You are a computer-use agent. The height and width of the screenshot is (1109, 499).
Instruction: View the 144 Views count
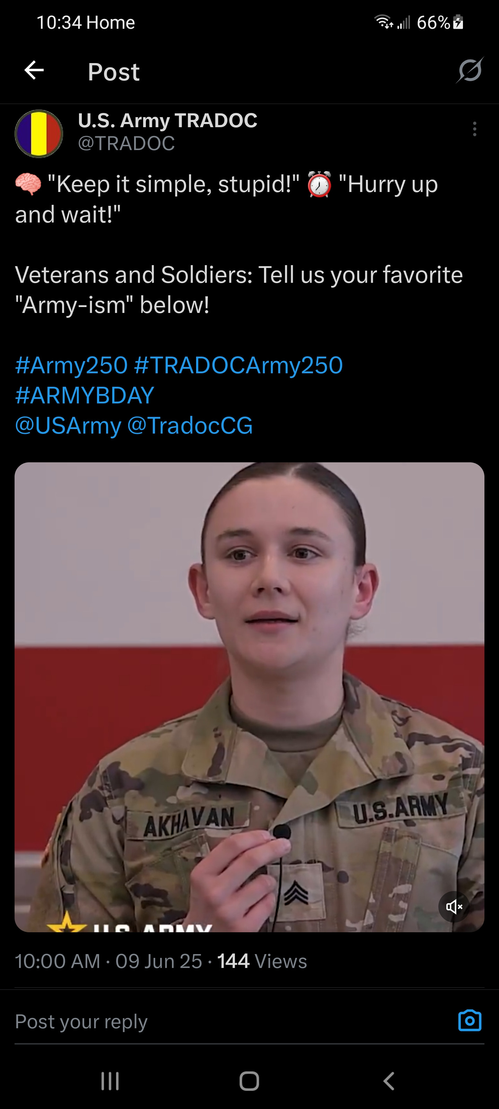click(262, 961)
